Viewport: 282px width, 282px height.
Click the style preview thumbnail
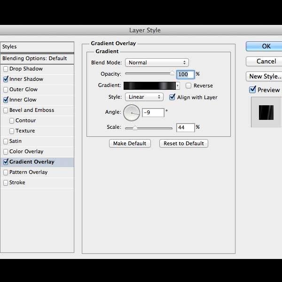coord(266,113)
